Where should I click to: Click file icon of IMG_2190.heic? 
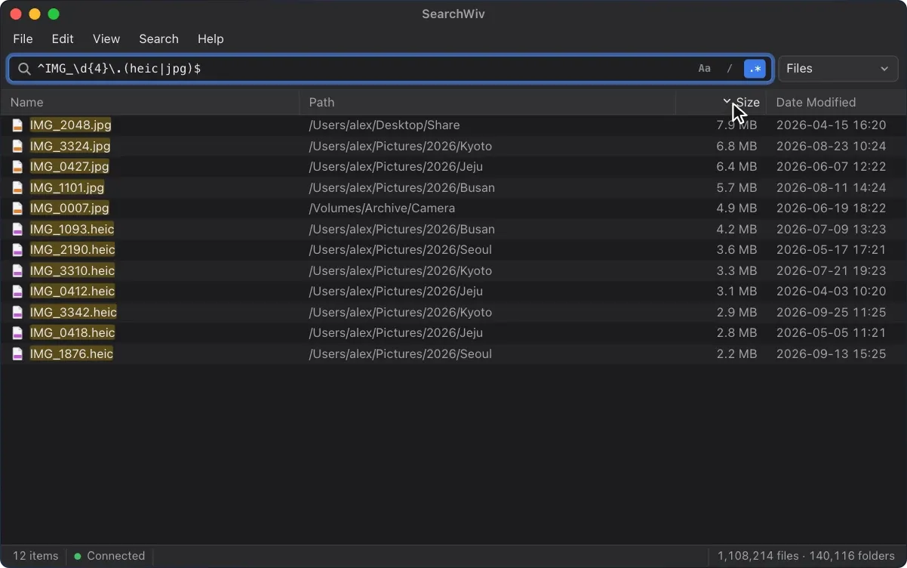tap(17, 250)
